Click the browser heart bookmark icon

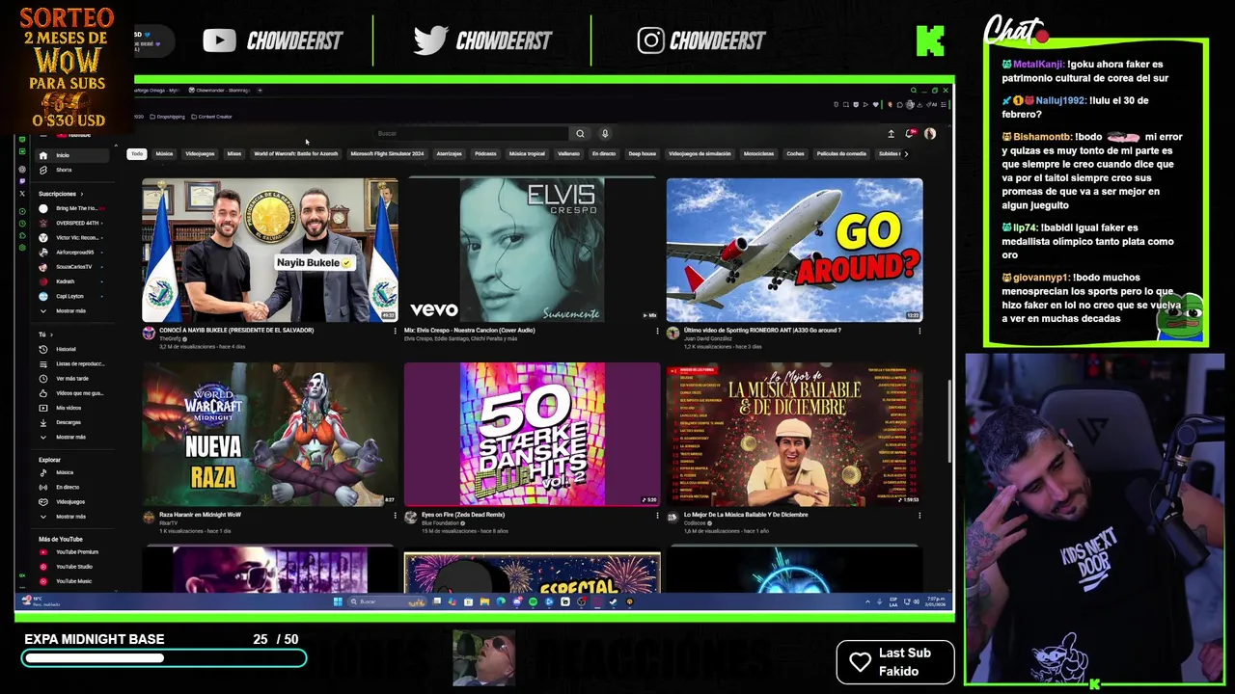pyautogui.click(x=875, y=104)
